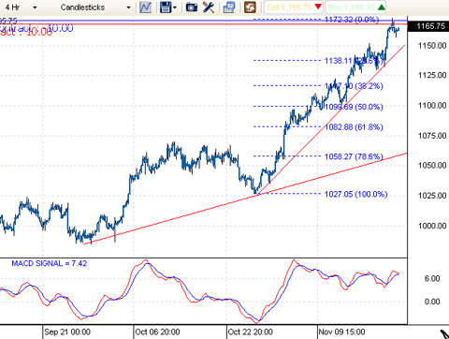Image resolution: width=449 pixels, height=339 pixels.
Task: Click the camera snapshot icon
Action: click(192, 7)
